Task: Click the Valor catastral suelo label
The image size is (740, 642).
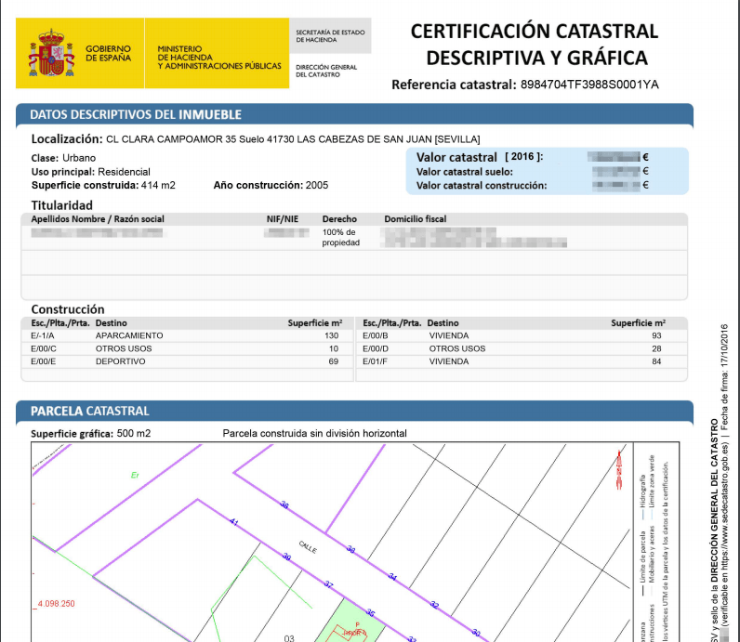Action: point(465,172)
